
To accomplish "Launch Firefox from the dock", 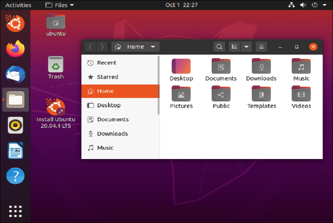I will click(15, 49).
